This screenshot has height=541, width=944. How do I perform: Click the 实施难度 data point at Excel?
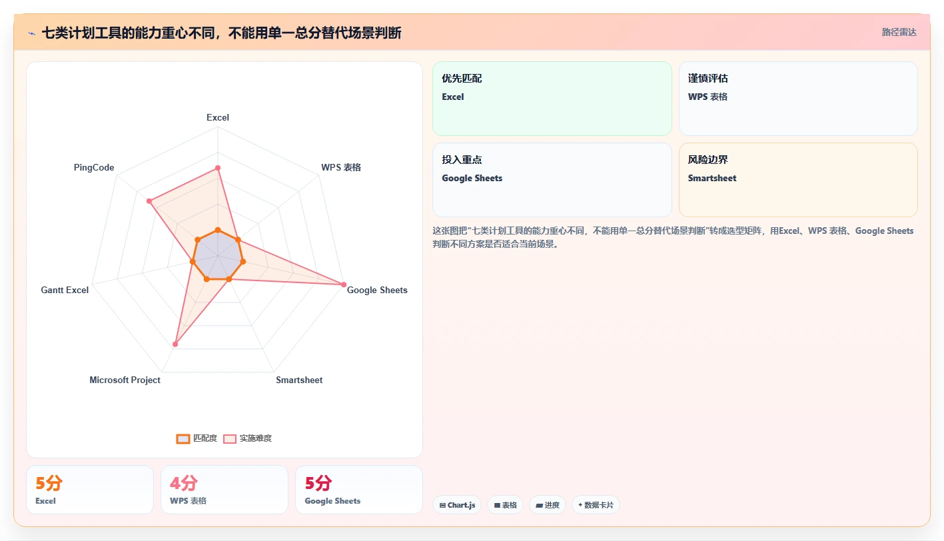pyautogui.click(x=218, y=169)
